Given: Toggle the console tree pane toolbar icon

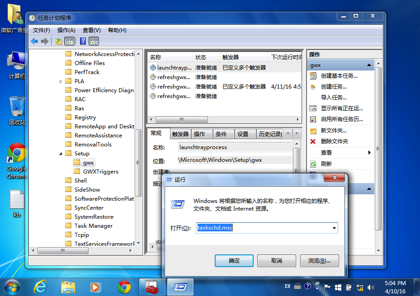Looking at the screenshot, I should pos(70,41).
